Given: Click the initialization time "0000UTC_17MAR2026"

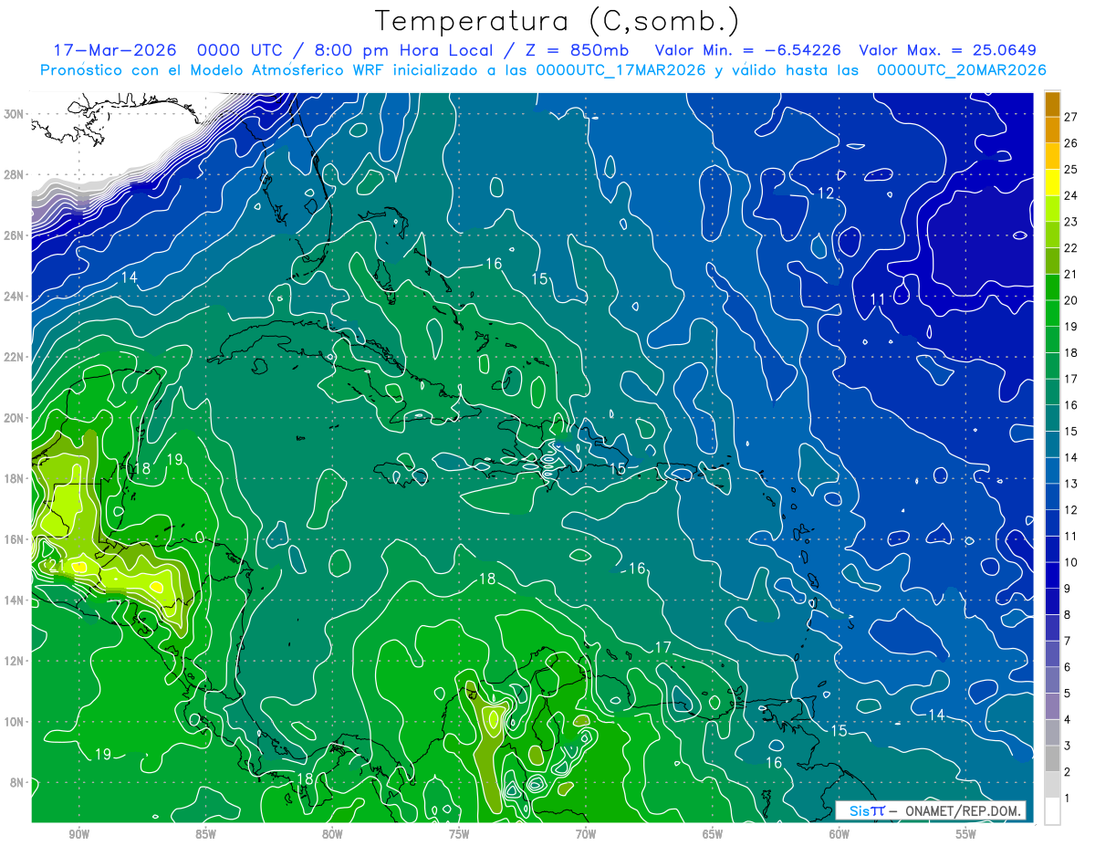Looking at the screenshot, I should click(x=620, y=70).
